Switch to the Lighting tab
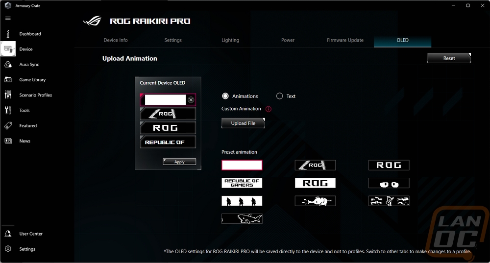Viewport: 490px width, 263px height. tap(230, 40)
